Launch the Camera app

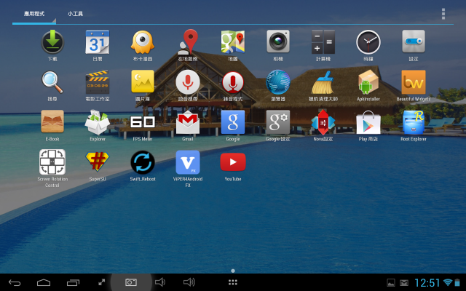tap(278, 41)
